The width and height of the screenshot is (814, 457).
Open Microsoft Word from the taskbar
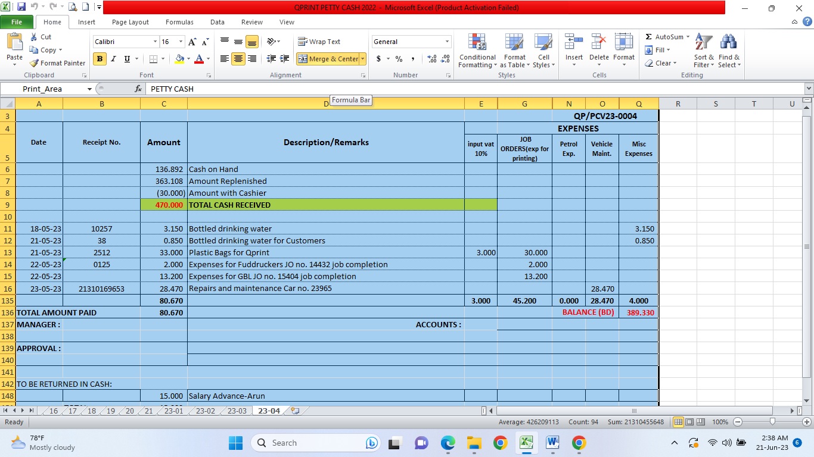coord(552,443)
